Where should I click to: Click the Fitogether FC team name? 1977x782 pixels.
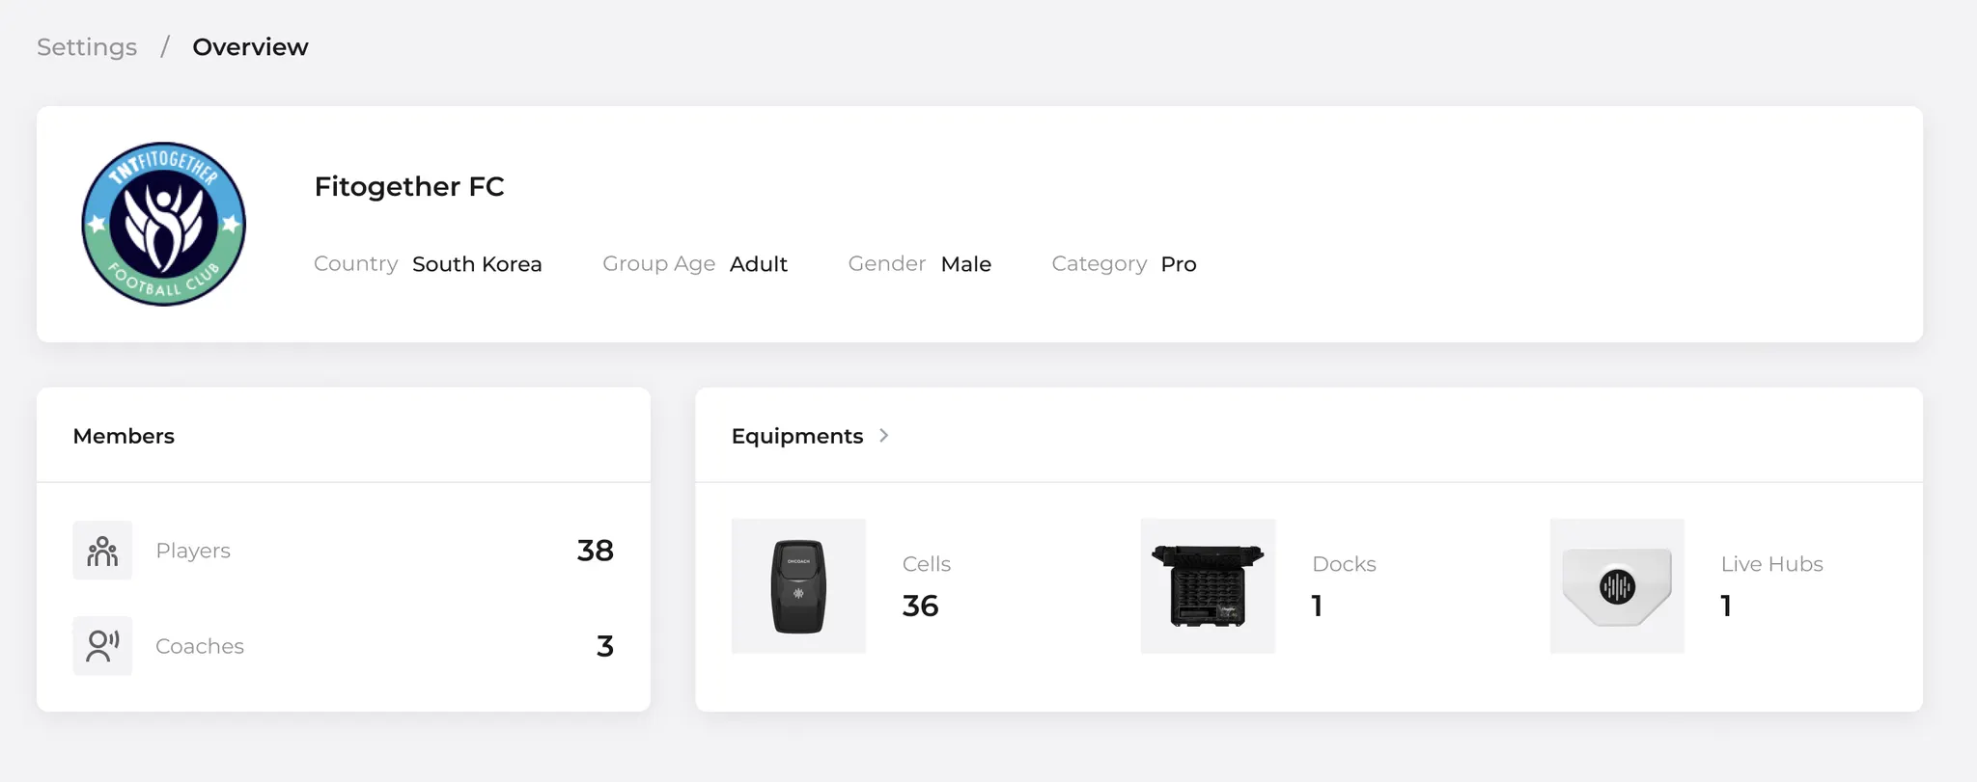tap(409, 186)
